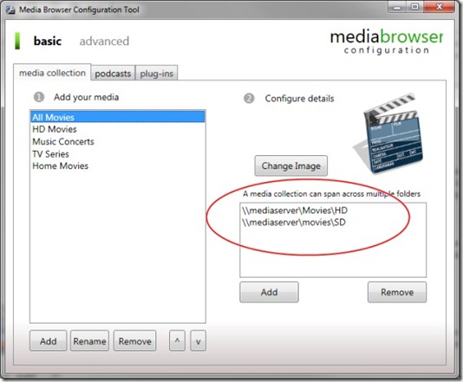This screenshot has height=382, width=463.
Task: Open the media collection tab
Action: 52,73
